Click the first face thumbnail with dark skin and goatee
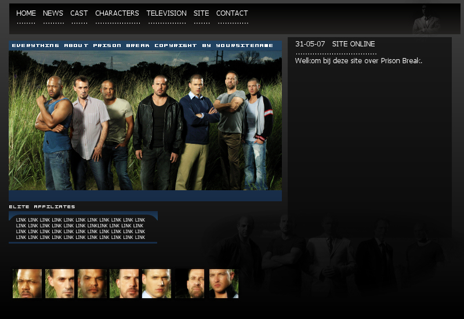Screen dimensions: 464x319 (x=27, y=283)
